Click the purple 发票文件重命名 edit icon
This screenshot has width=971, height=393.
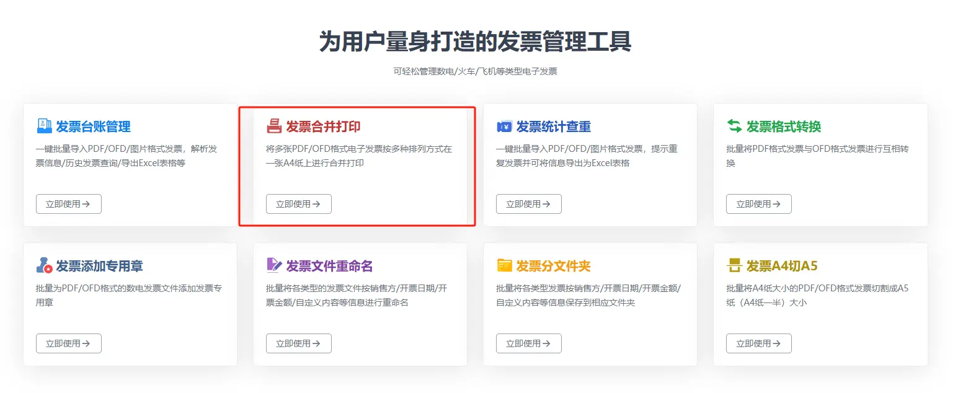[274, 266]
